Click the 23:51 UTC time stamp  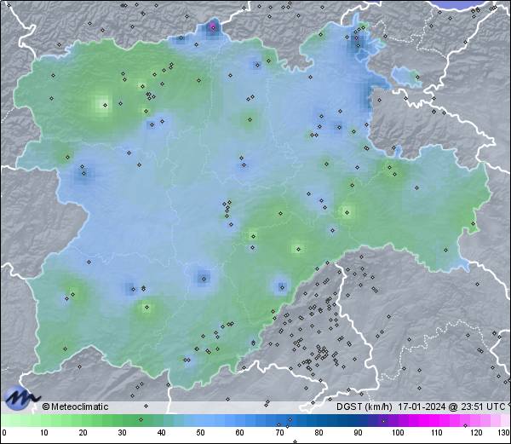point(482,407)
